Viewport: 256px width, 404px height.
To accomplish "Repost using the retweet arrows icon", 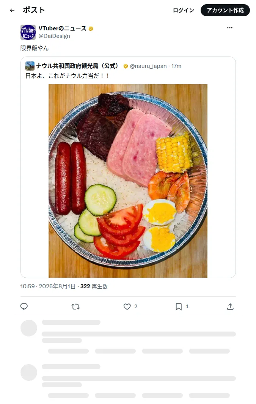I will pos(75,307).
